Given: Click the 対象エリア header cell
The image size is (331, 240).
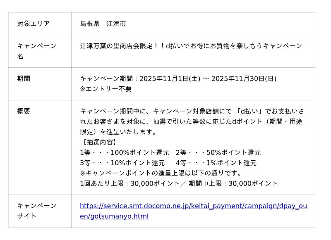Looking at the screenshot, I should tap(34, 24).
